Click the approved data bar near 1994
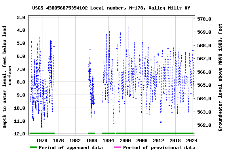The height and width of the screenshot is (152, 228). (108, 133)
